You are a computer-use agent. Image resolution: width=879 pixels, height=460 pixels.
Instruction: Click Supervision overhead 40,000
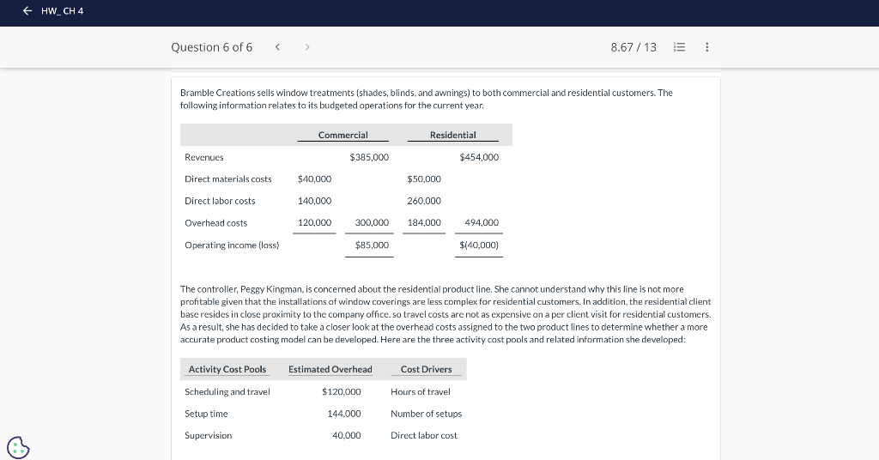pyautogui.click(x=347, y=436)
